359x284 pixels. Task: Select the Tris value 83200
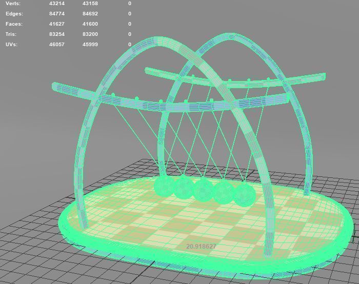90,34
